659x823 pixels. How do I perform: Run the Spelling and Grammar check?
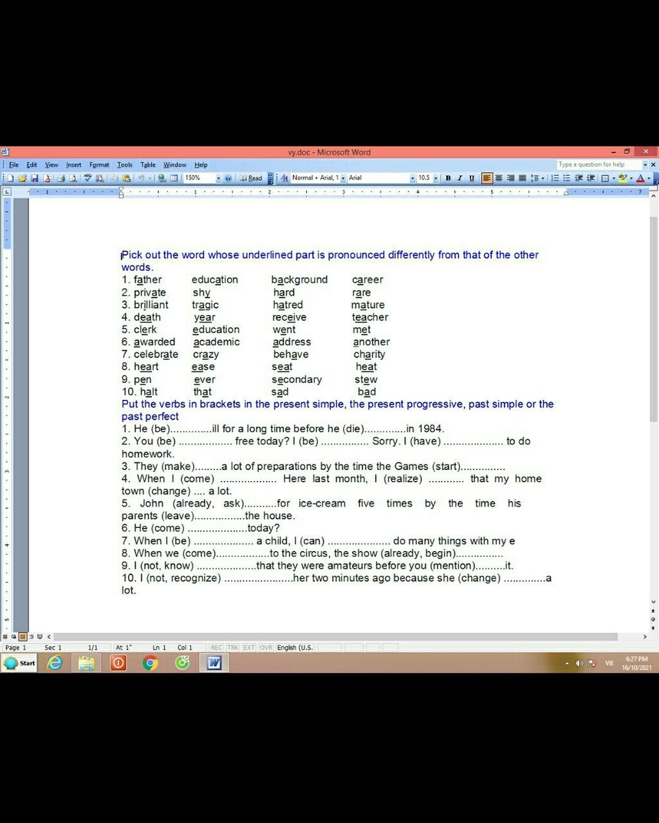pos(88,178)
